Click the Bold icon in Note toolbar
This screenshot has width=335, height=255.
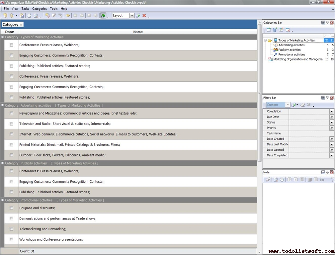coord(290,180)
